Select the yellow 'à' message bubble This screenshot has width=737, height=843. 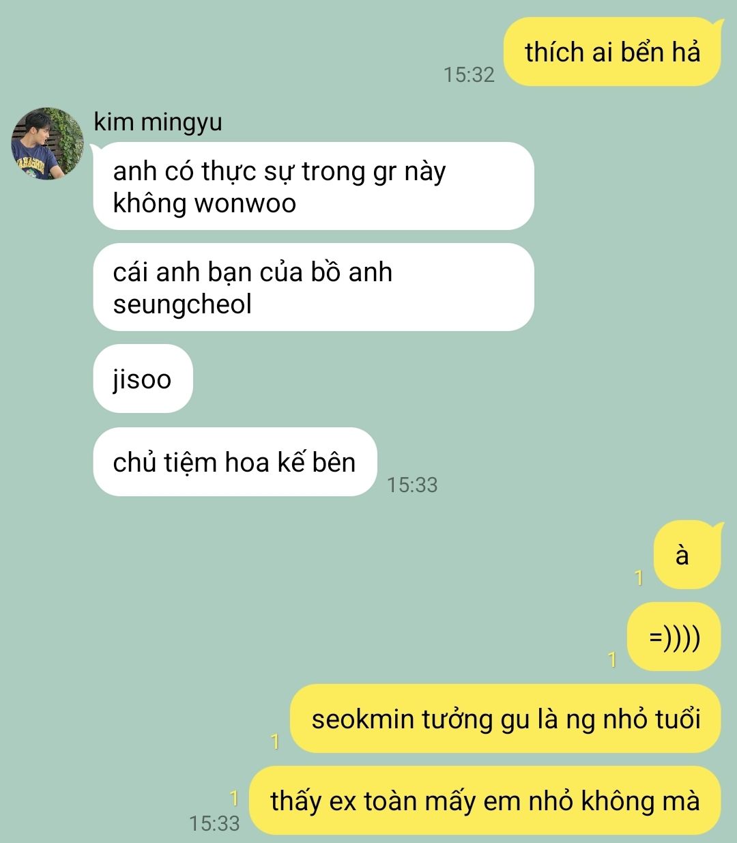[x=687, y=555]
